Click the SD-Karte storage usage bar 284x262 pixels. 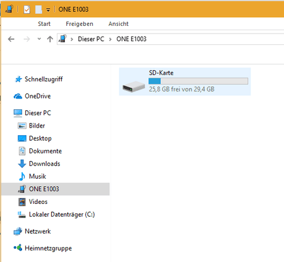[x=198, y=81]
